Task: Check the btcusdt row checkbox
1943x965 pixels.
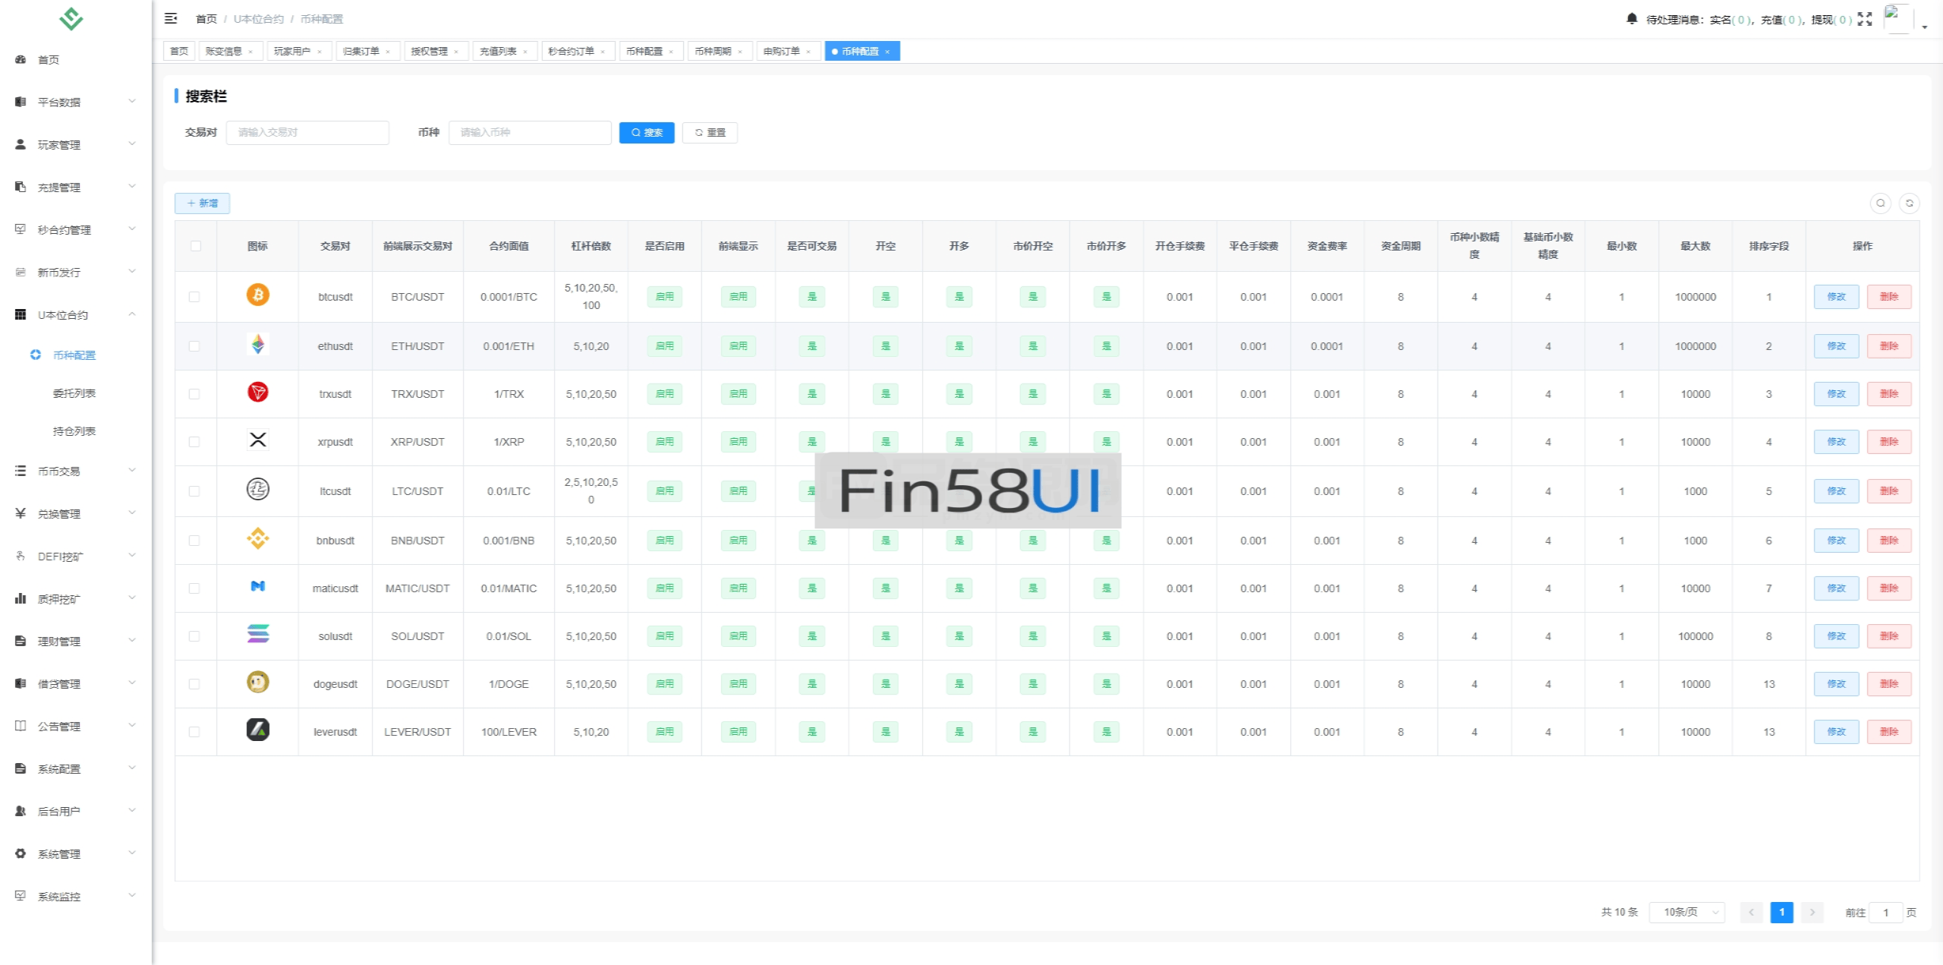Action: click(194, 297)
